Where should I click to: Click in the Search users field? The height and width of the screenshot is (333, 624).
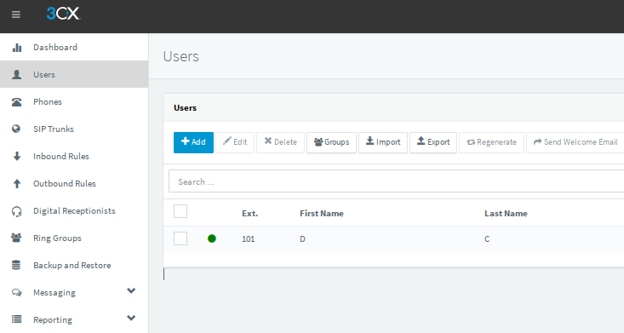[397, 181]
